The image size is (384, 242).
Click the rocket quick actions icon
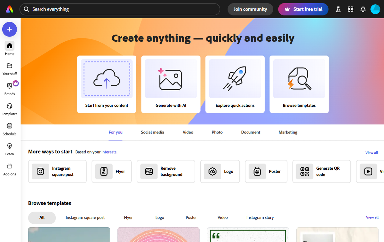[235, 79]
